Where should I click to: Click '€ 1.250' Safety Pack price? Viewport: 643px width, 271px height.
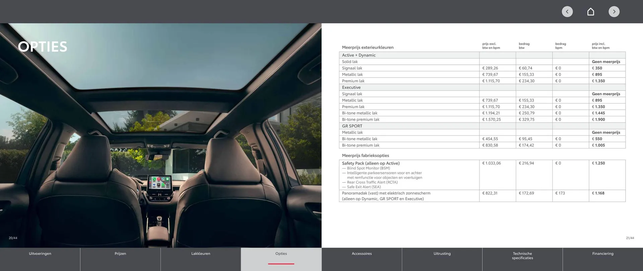tap(598, 163)
